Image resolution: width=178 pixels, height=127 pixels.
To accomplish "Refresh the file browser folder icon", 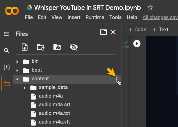I will [41, 47].
